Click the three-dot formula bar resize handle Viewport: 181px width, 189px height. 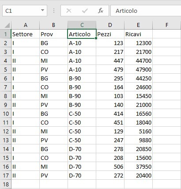tap(54, 11)
